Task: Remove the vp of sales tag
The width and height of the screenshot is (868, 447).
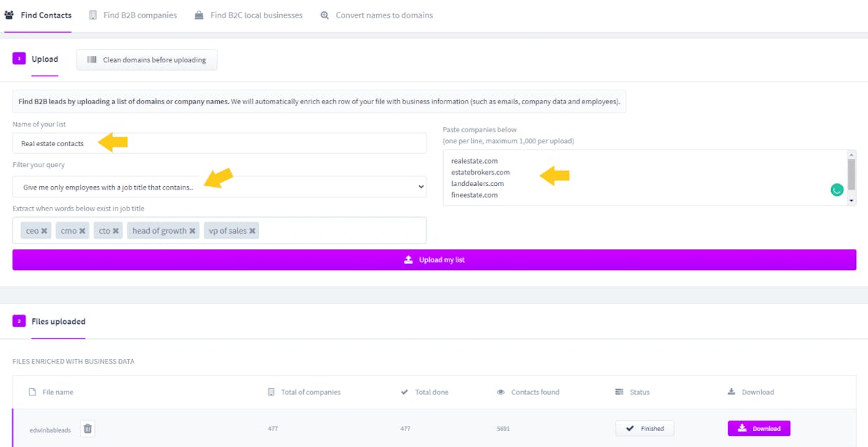Action: pyautogui.click(x=252, y=231)
